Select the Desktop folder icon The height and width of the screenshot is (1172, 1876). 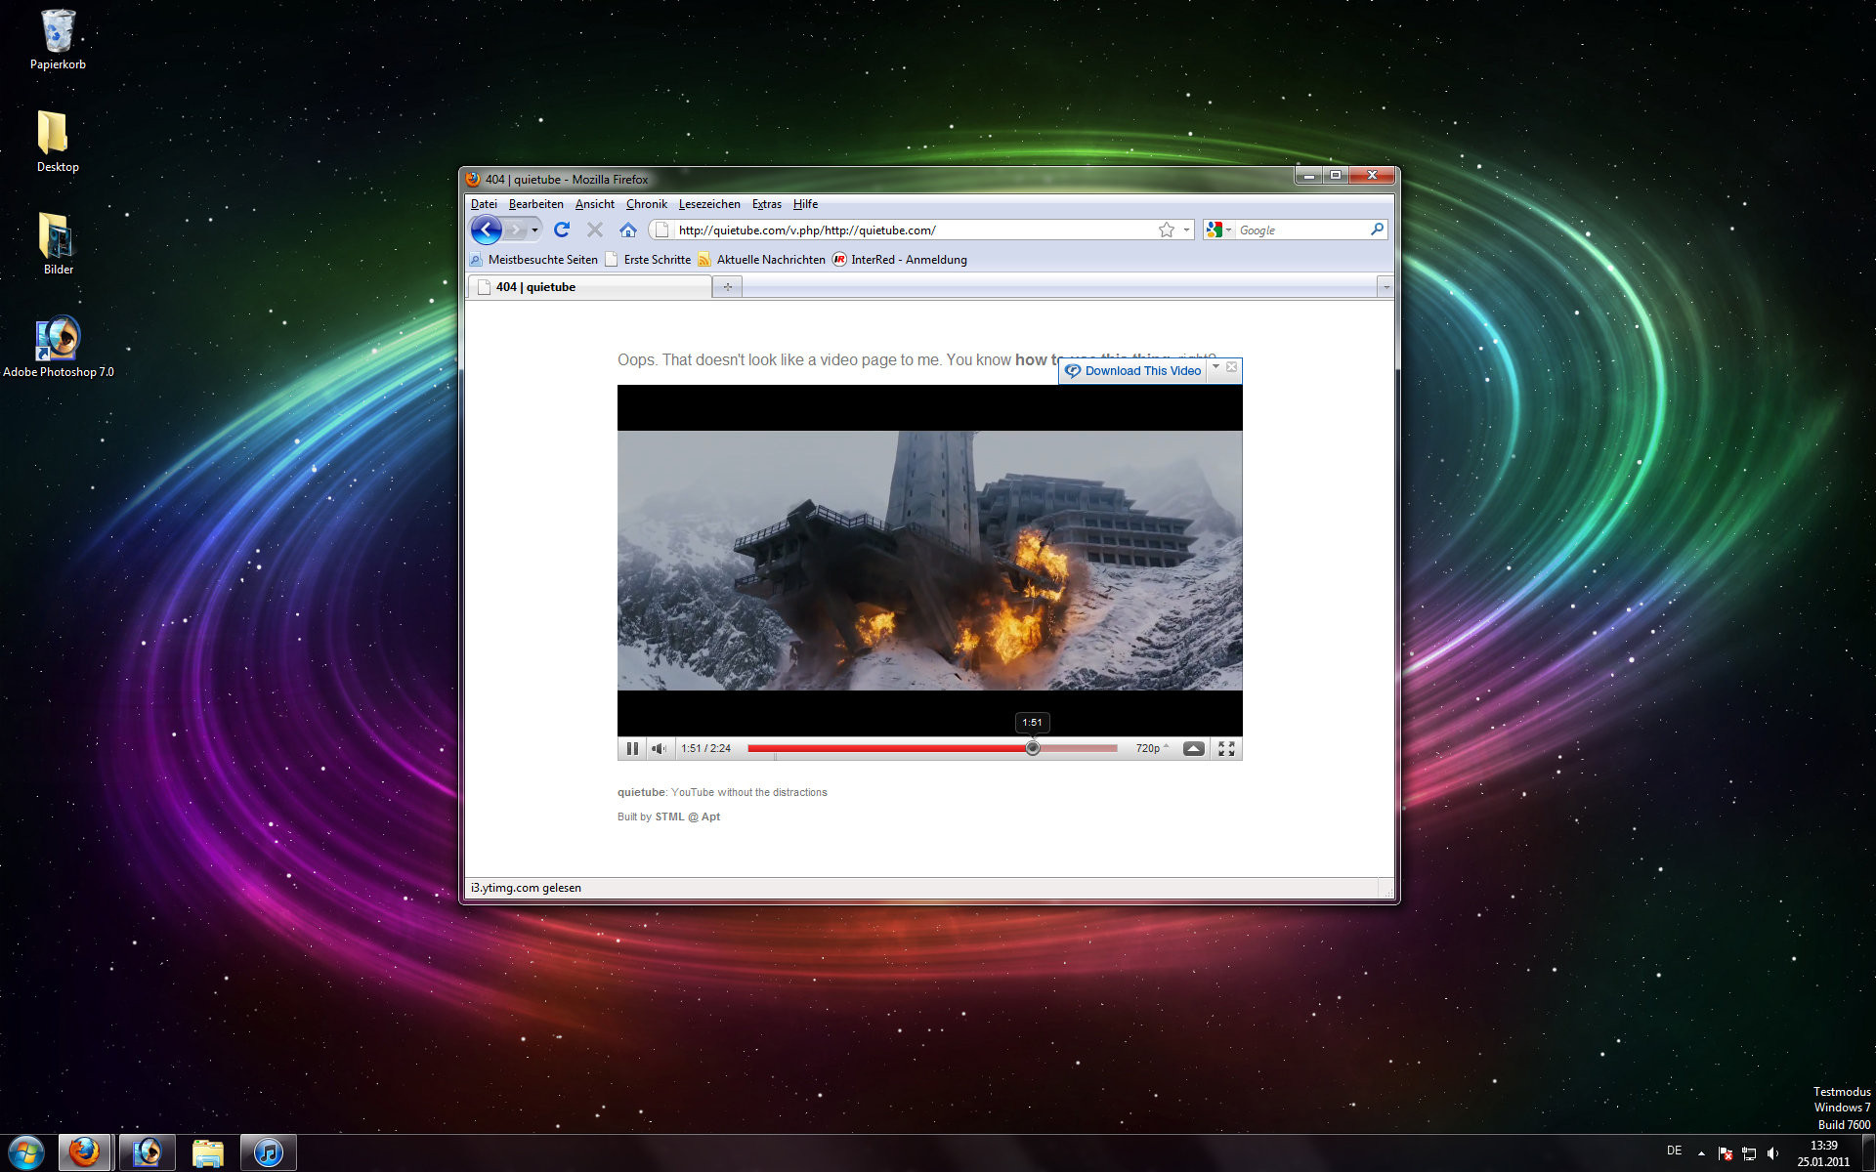(x=58, y=142)
